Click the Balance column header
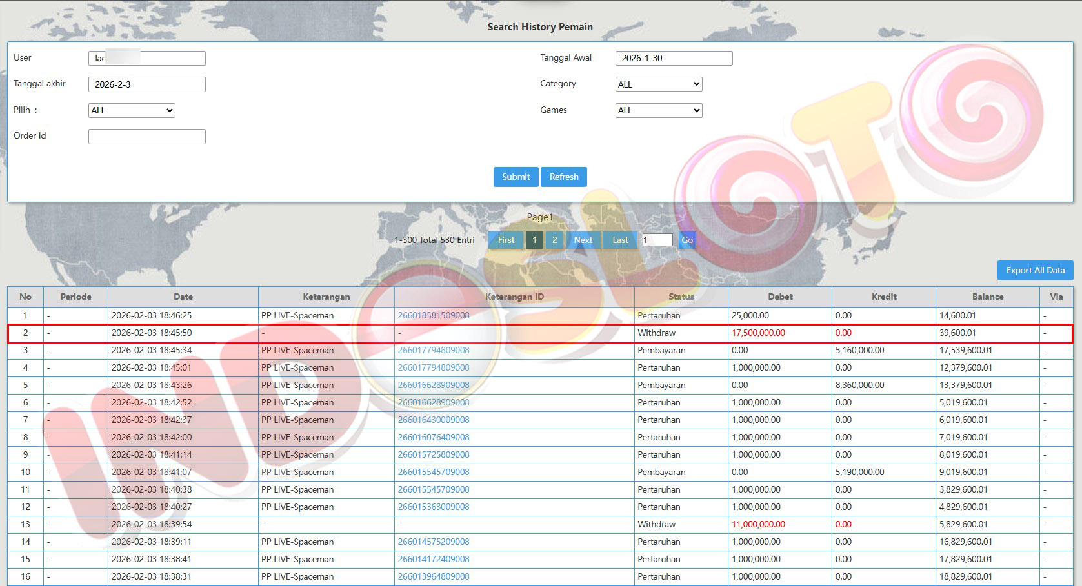The image size is (1082, 586). click(x=987, y=297)
